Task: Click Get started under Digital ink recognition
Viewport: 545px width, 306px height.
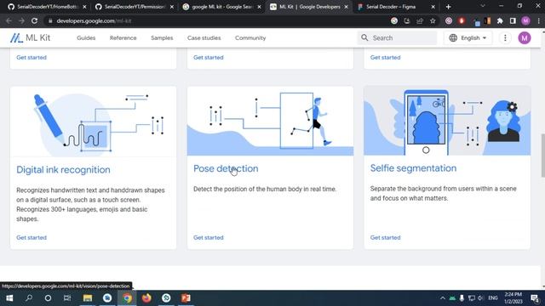Action: (32, 237)
